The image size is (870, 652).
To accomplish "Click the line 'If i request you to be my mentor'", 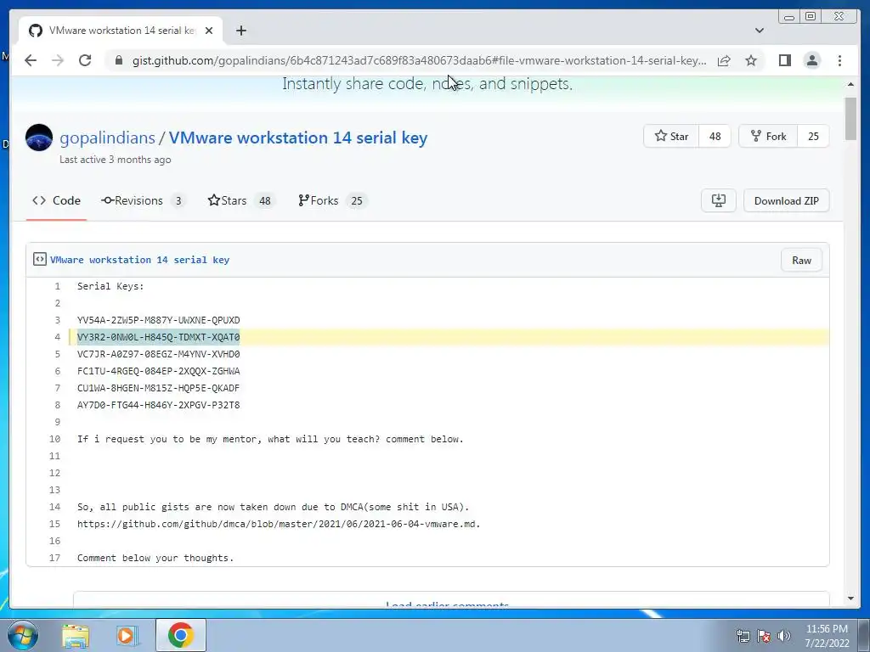I will [270, 439].
